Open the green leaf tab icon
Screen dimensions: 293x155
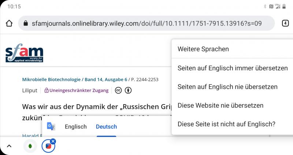coord(30,146)
